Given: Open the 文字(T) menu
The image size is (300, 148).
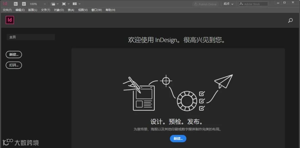Looking at the screenshot, I should pos(46,10).
